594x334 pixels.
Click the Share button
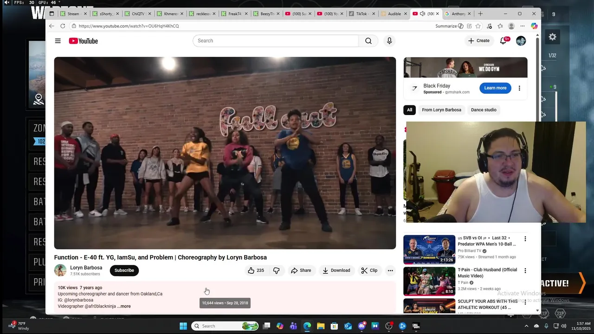(301, 270)
